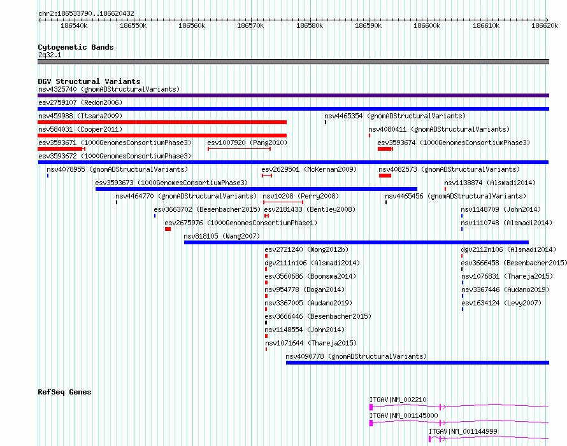Open nsv584031 Cooper2011 variant

pos(80,129)
